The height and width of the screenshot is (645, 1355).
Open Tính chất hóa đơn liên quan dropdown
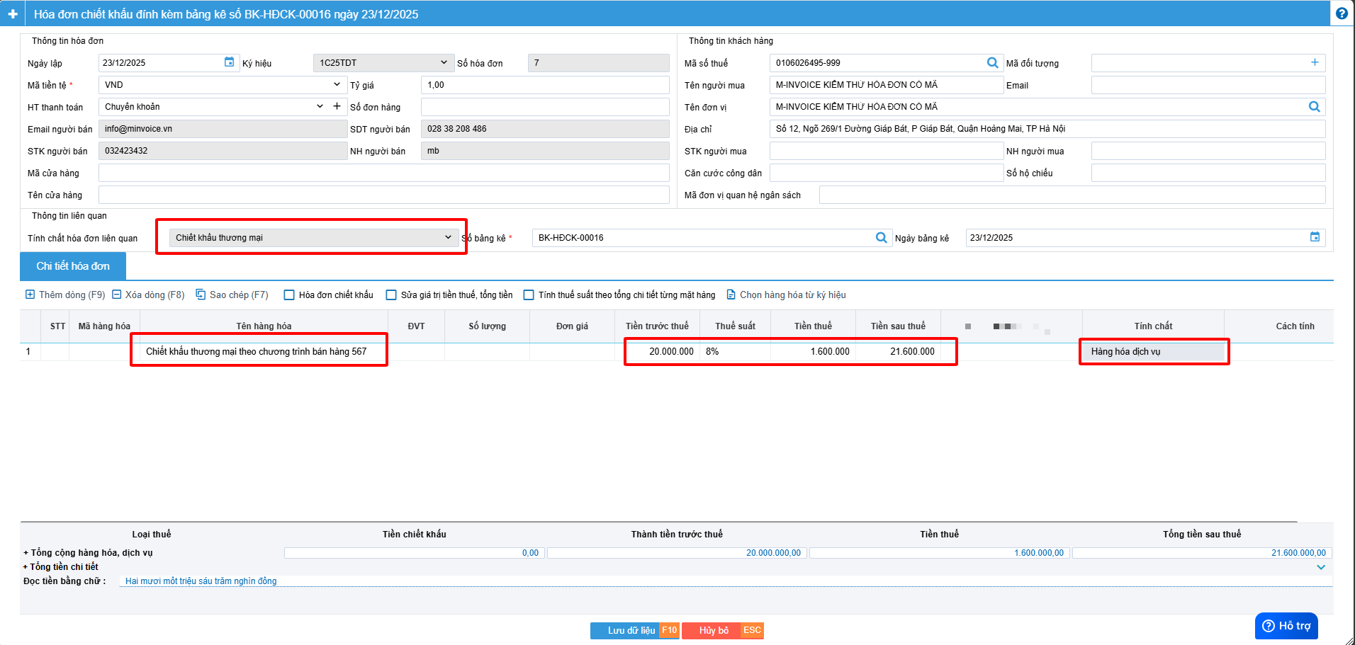pos(313,238)
